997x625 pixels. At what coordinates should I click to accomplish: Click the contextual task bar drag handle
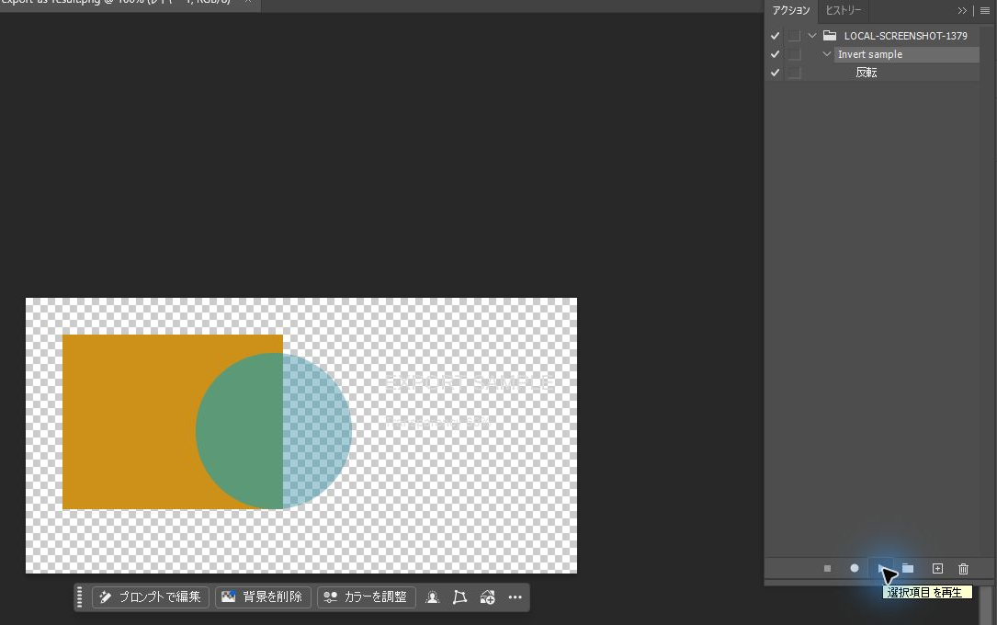pos(79,597)
